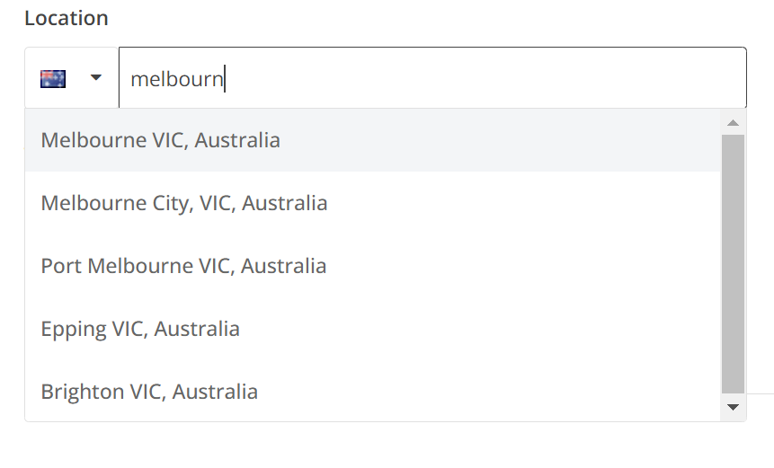This screenshot has height=468, width=774.
Task: Place cursor after typed text "melbourn"
Action: [x=225, y=79]
